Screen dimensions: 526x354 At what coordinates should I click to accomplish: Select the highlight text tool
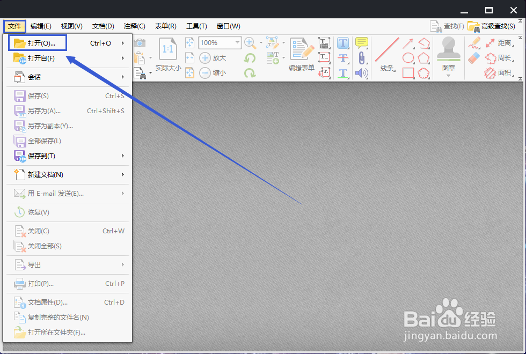[343, 43]
